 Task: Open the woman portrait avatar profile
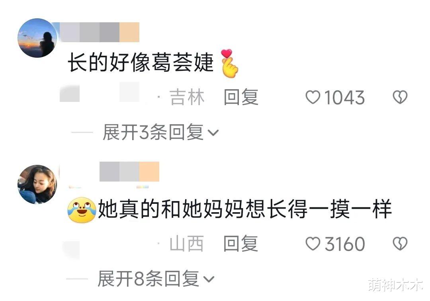(37, 184)
